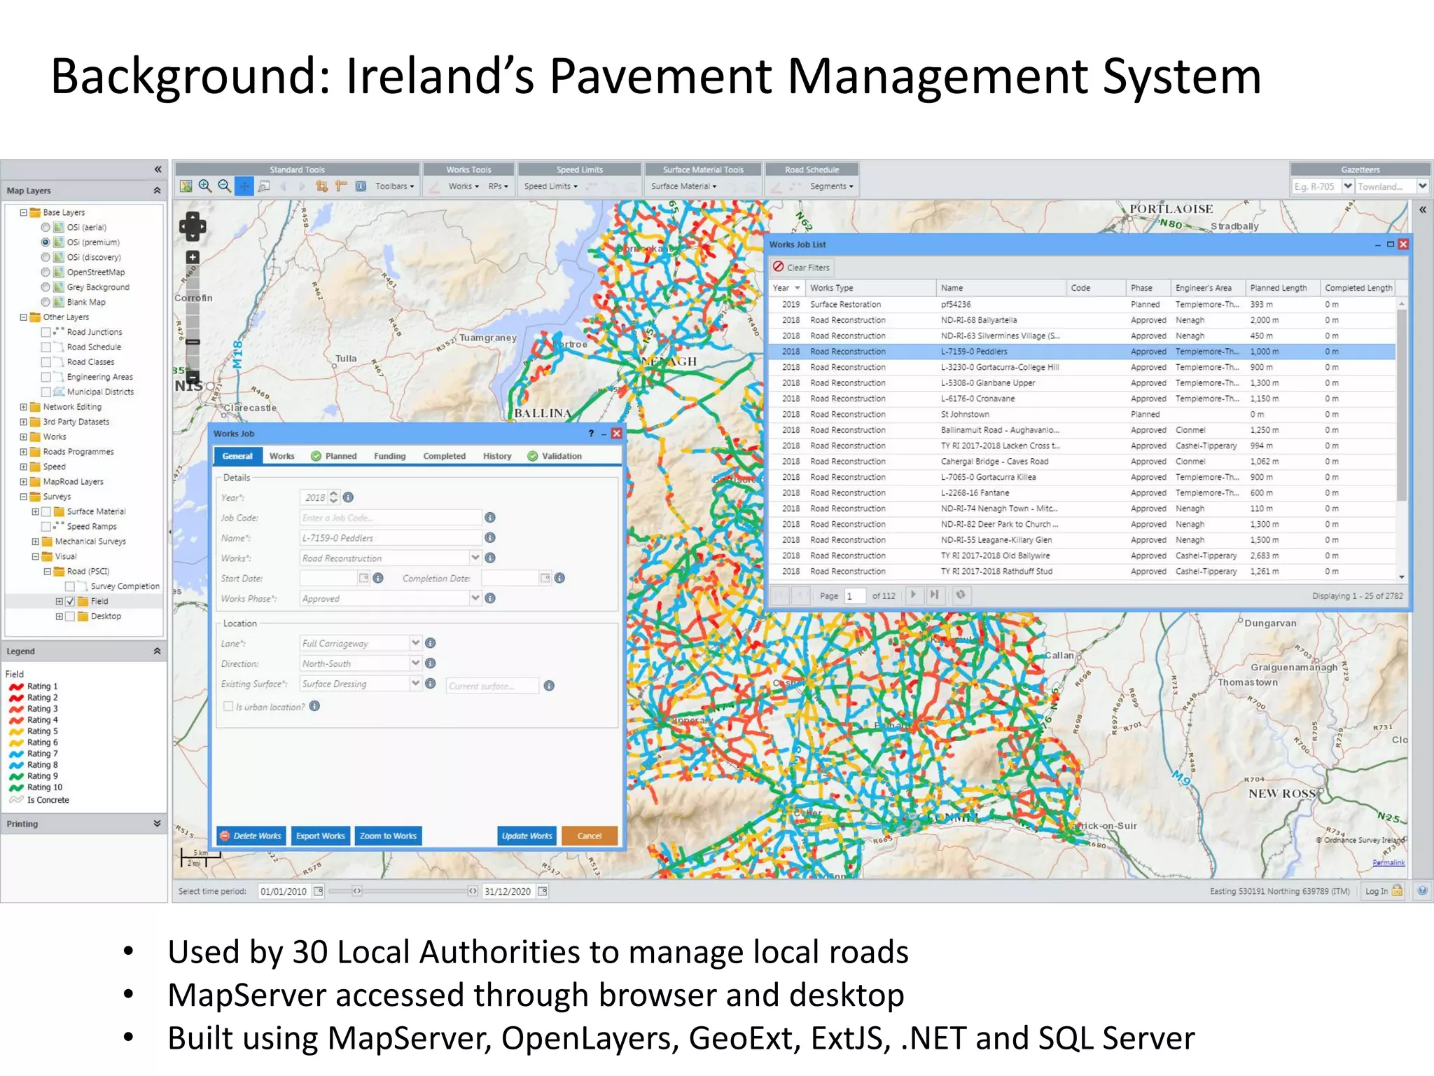The height and width of the screenshot is (1076, 1434).
Task: Go to next page in Works Job List
Action: (913, 595)
